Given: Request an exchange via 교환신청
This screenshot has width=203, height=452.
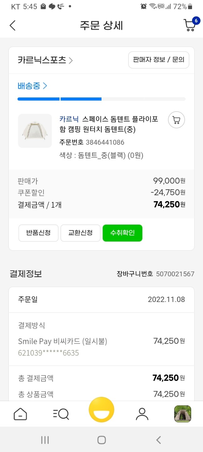Looking at the screenshot, I should point(80,233).
